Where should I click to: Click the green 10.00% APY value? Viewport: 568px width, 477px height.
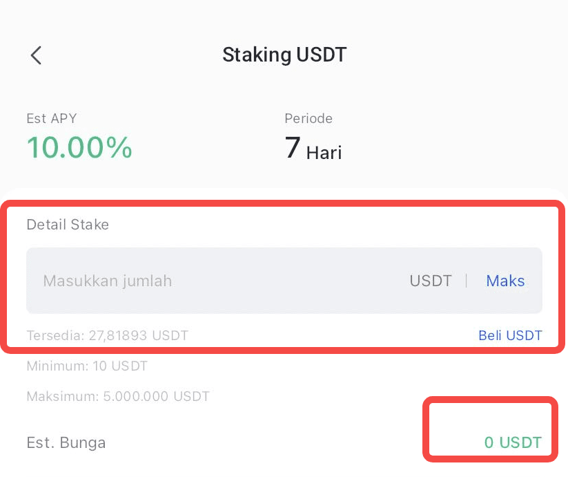[x=79, y=147]
